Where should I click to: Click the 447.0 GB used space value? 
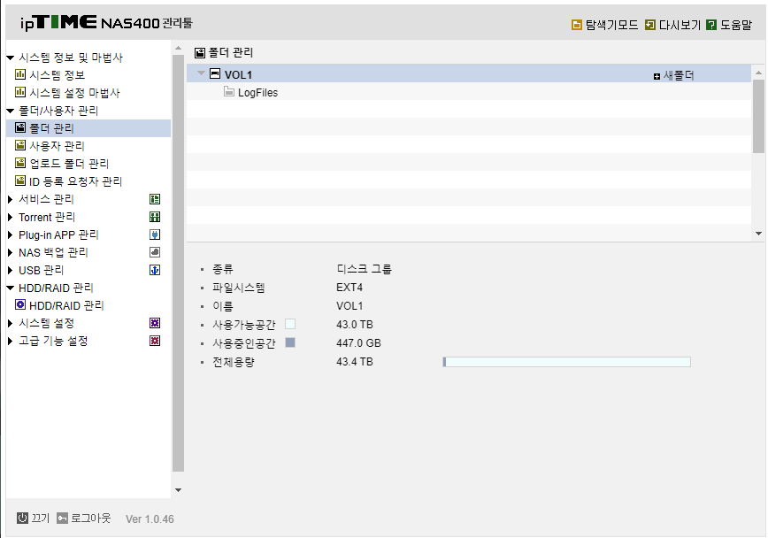point(358,343)
